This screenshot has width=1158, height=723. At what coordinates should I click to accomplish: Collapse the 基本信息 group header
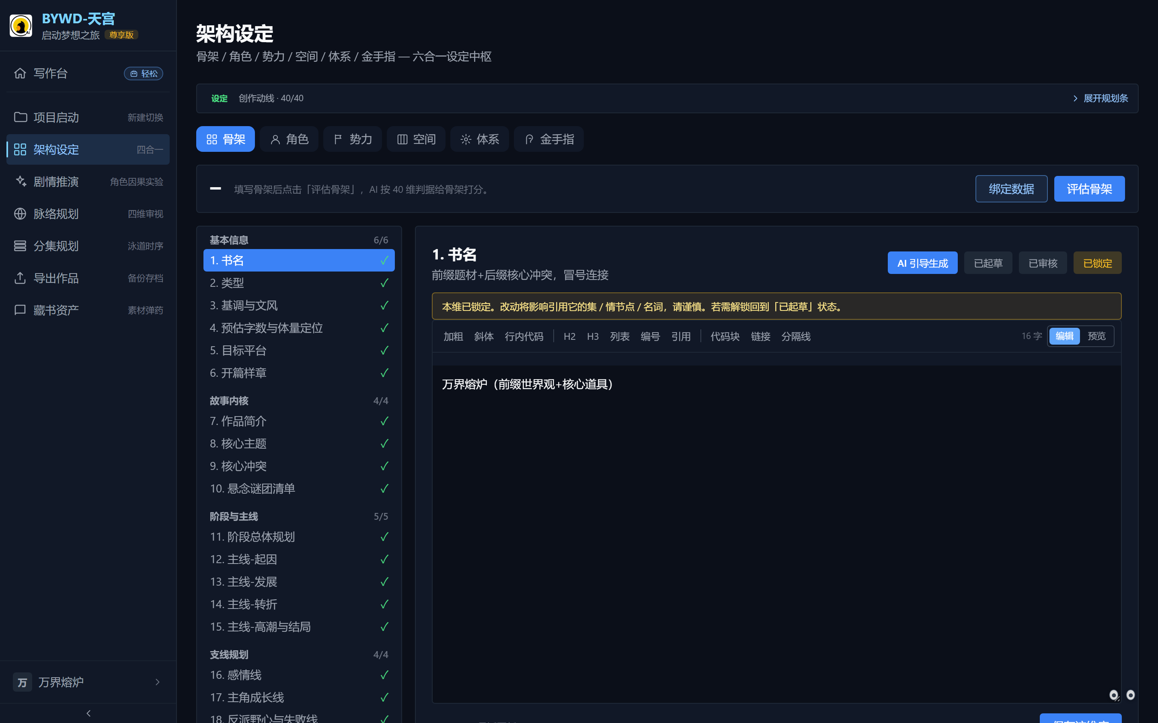[x=299, y=240]
